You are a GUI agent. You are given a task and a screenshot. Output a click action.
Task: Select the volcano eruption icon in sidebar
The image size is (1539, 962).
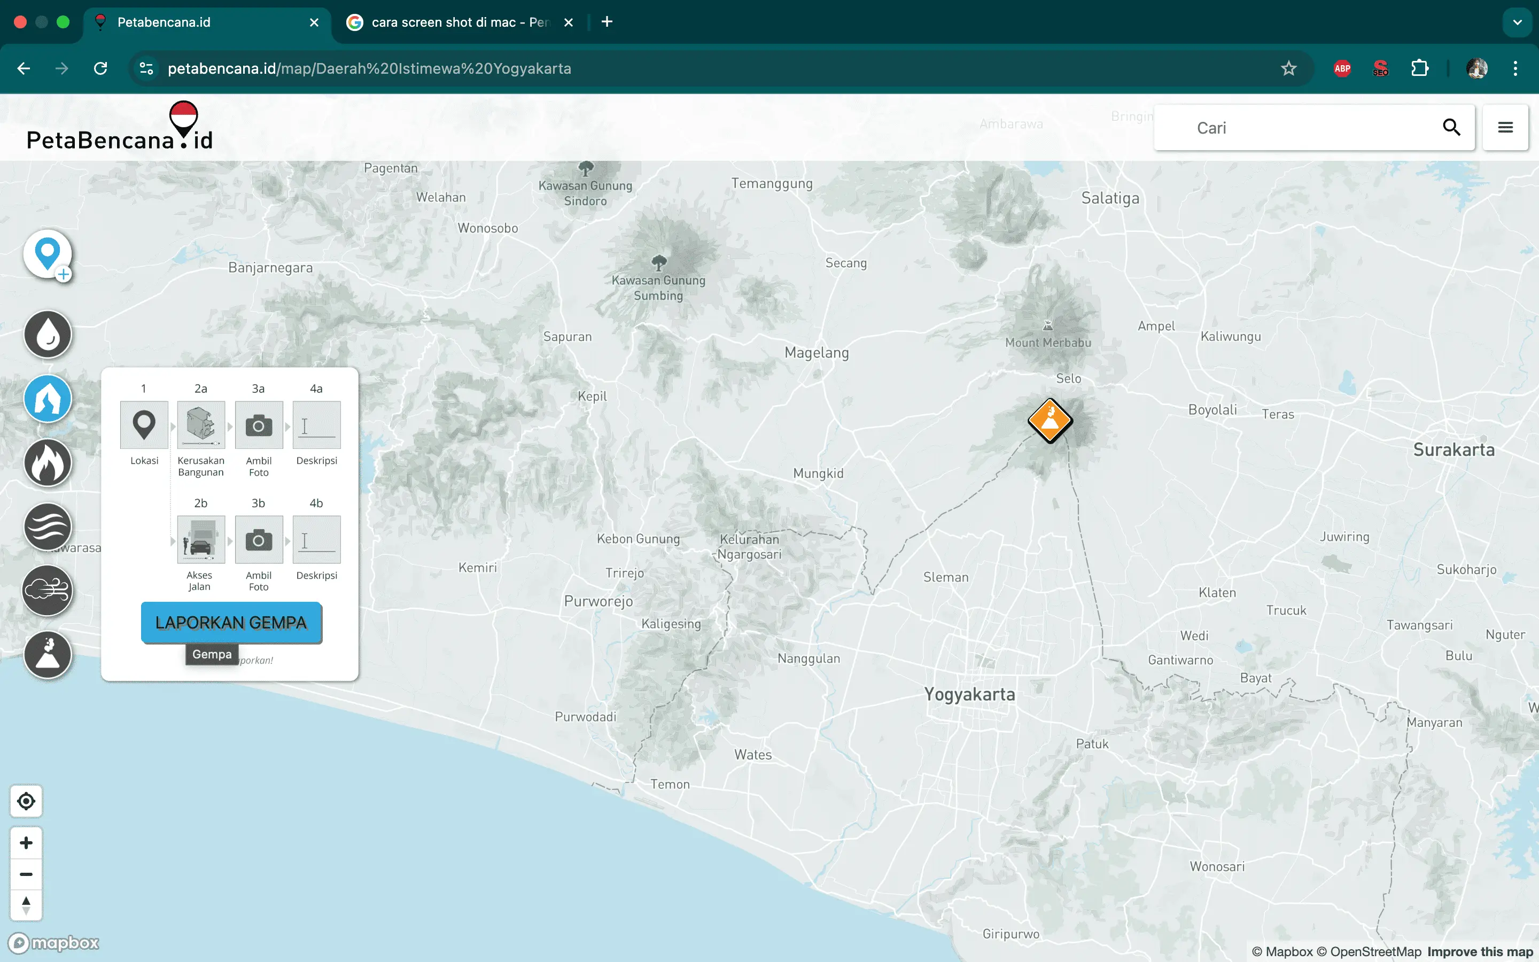48,654
